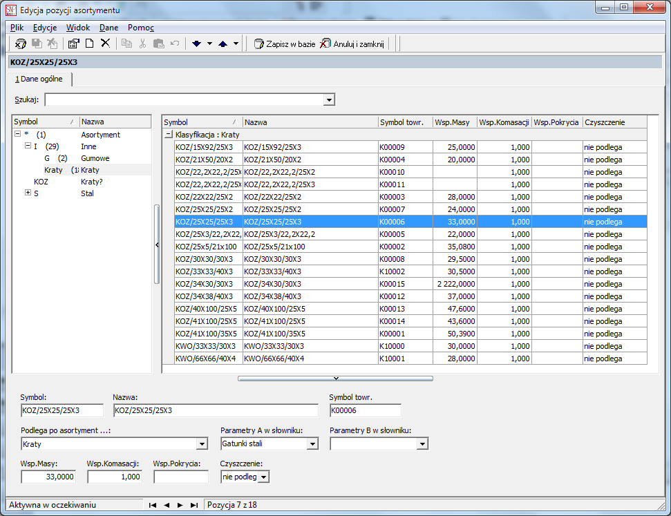
Task: Click the Wsp.Komasacji input field
Action: (x=115, y=477)
